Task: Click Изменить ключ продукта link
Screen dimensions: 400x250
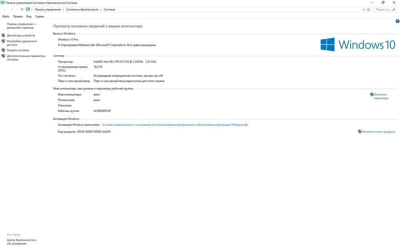Action: click(x=378, y=132)
